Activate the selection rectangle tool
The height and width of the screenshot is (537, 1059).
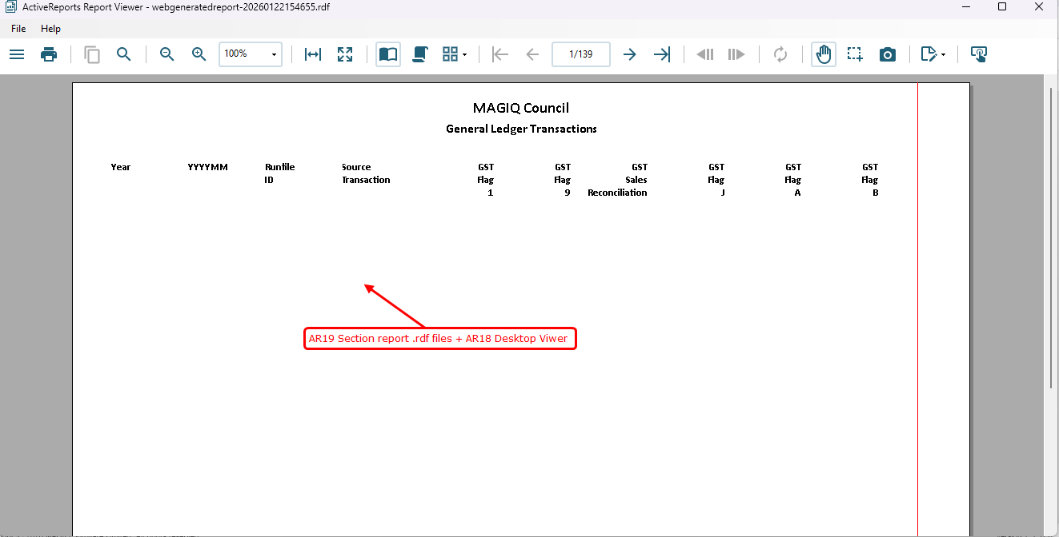pyautogui.click(x=855, y=54)
